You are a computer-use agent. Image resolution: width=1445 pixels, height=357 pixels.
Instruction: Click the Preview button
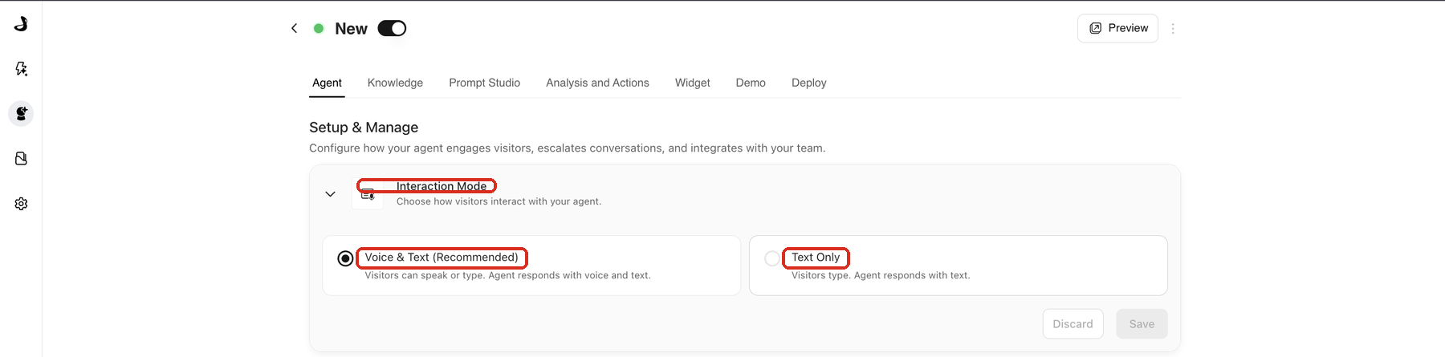click(1117, 28)
